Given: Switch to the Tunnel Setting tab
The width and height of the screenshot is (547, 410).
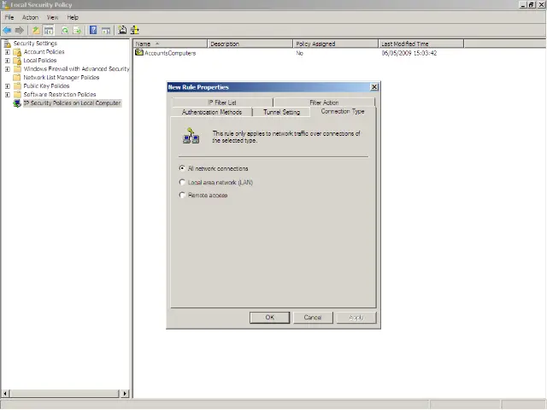Looking at the screenshot, I should click(x=281, y=112).
